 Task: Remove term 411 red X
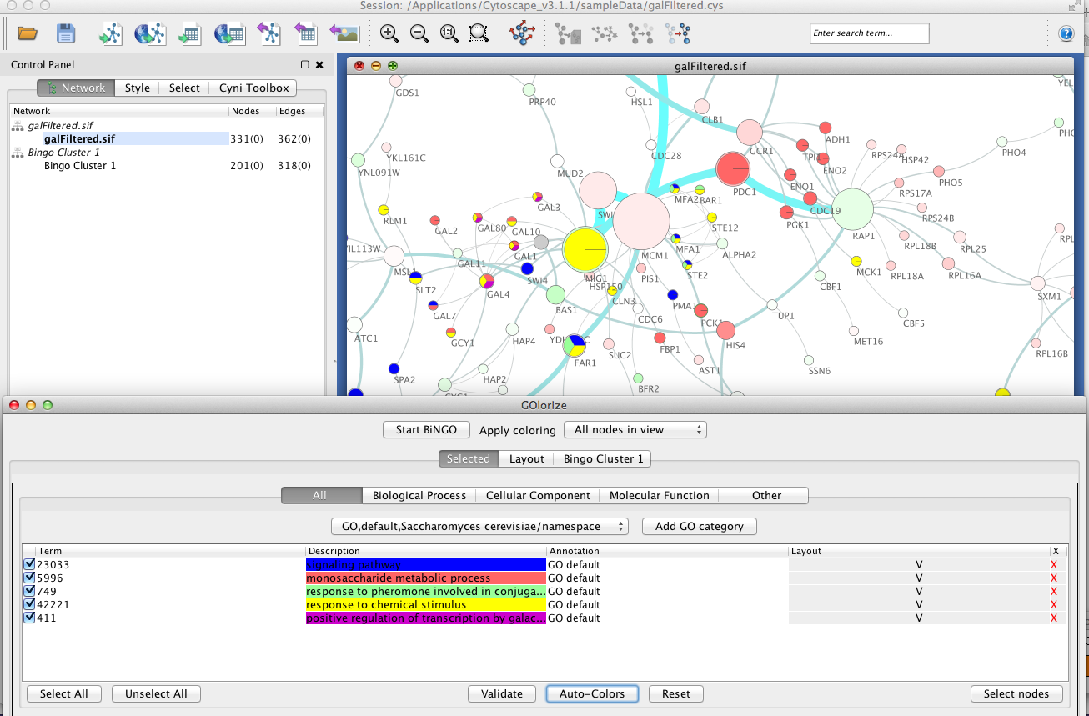(x=1054, y=618)
